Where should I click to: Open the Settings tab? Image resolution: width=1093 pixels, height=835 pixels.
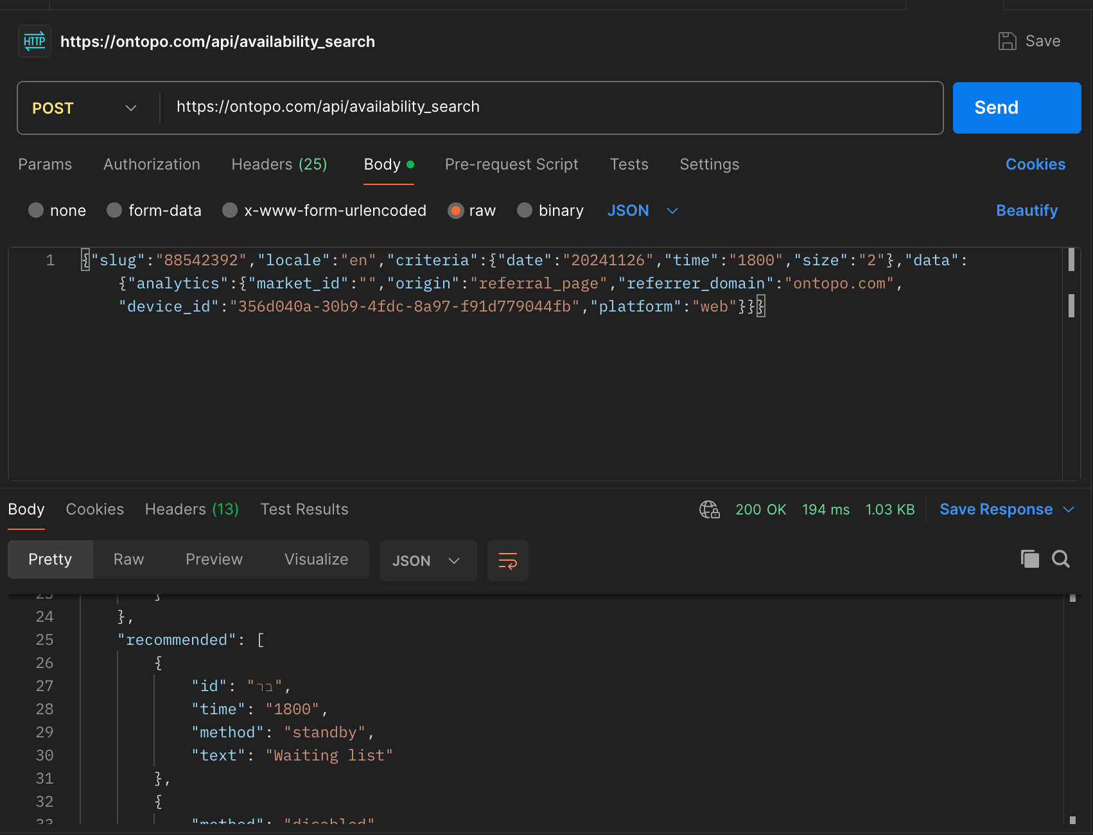pyautogui.click(x=710, y=164)
